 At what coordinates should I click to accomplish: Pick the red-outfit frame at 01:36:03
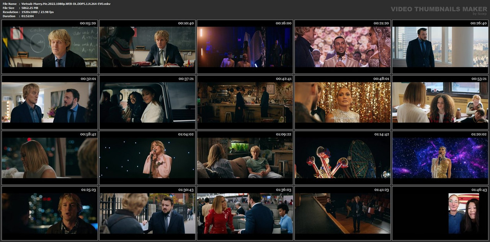click(x=245, y=213)
